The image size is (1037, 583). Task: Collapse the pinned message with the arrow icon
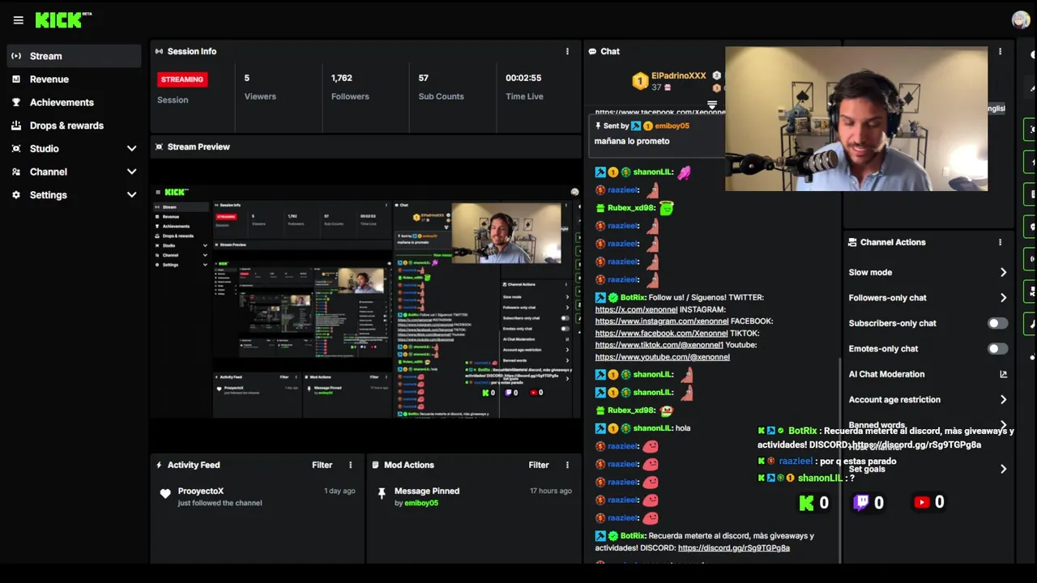pyautogui.click(x=712, y=105)
